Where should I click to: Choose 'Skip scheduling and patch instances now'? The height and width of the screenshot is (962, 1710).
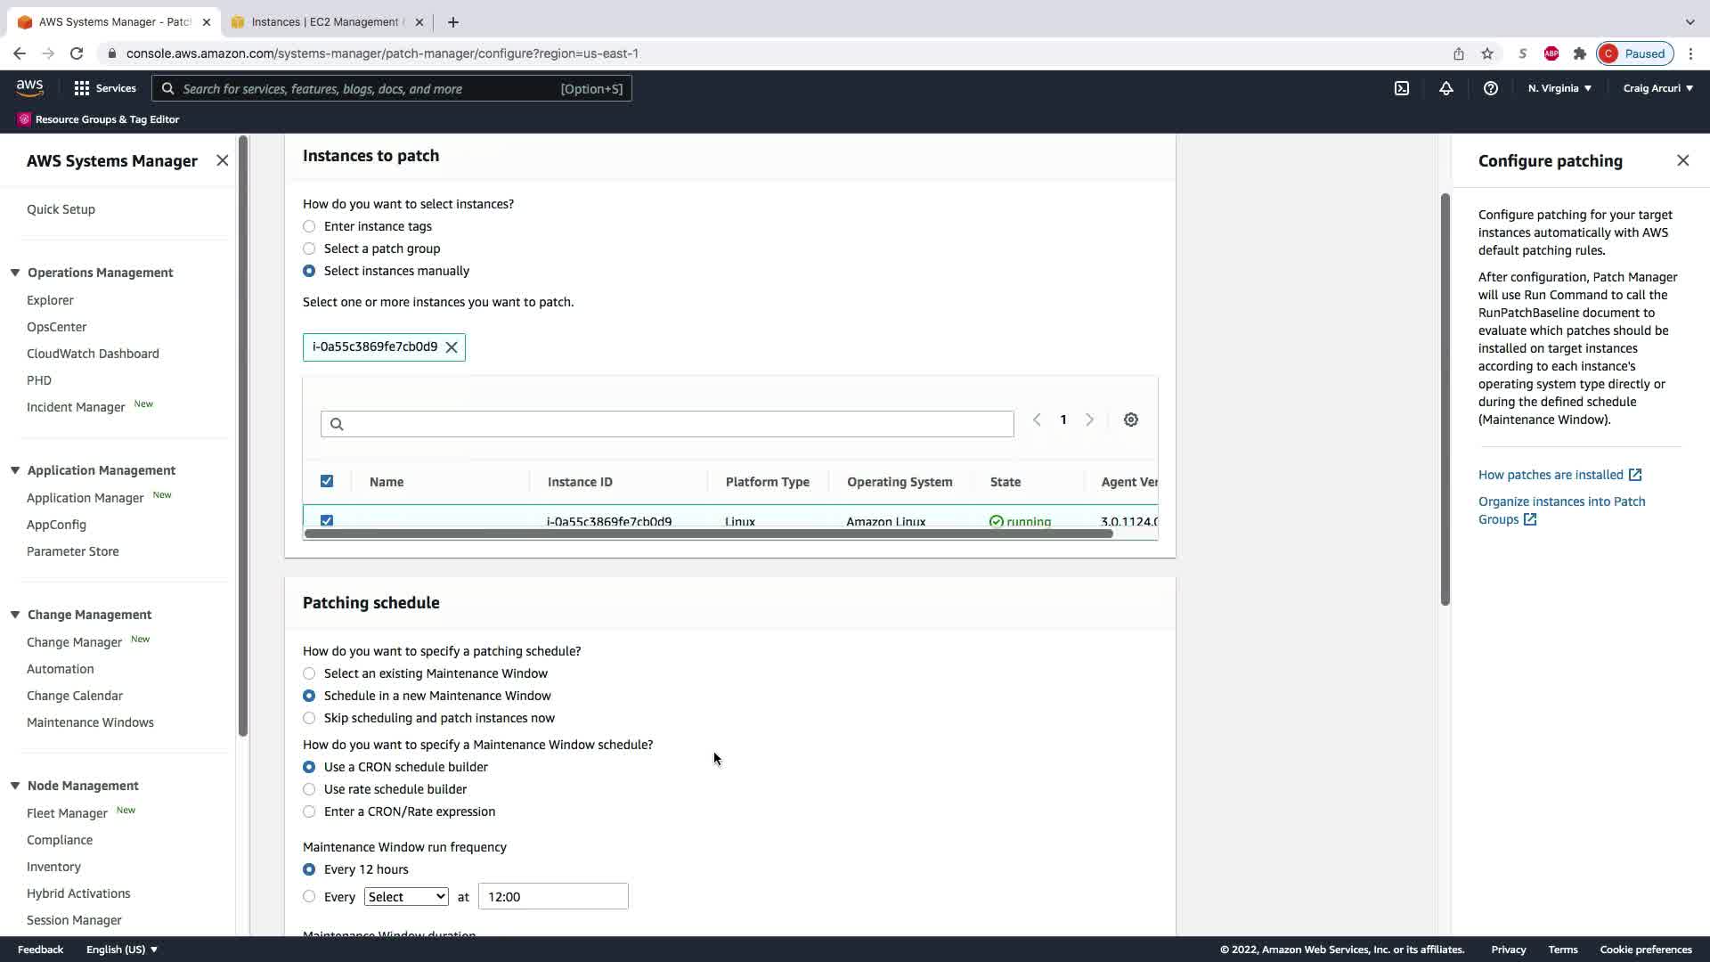click(x=309, y=718)
